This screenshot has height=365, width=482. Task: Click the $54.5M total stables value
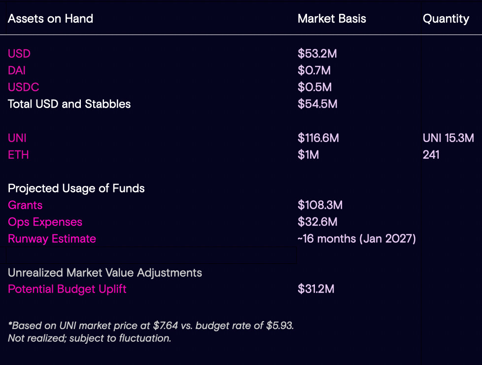click(x=317, y=104)
